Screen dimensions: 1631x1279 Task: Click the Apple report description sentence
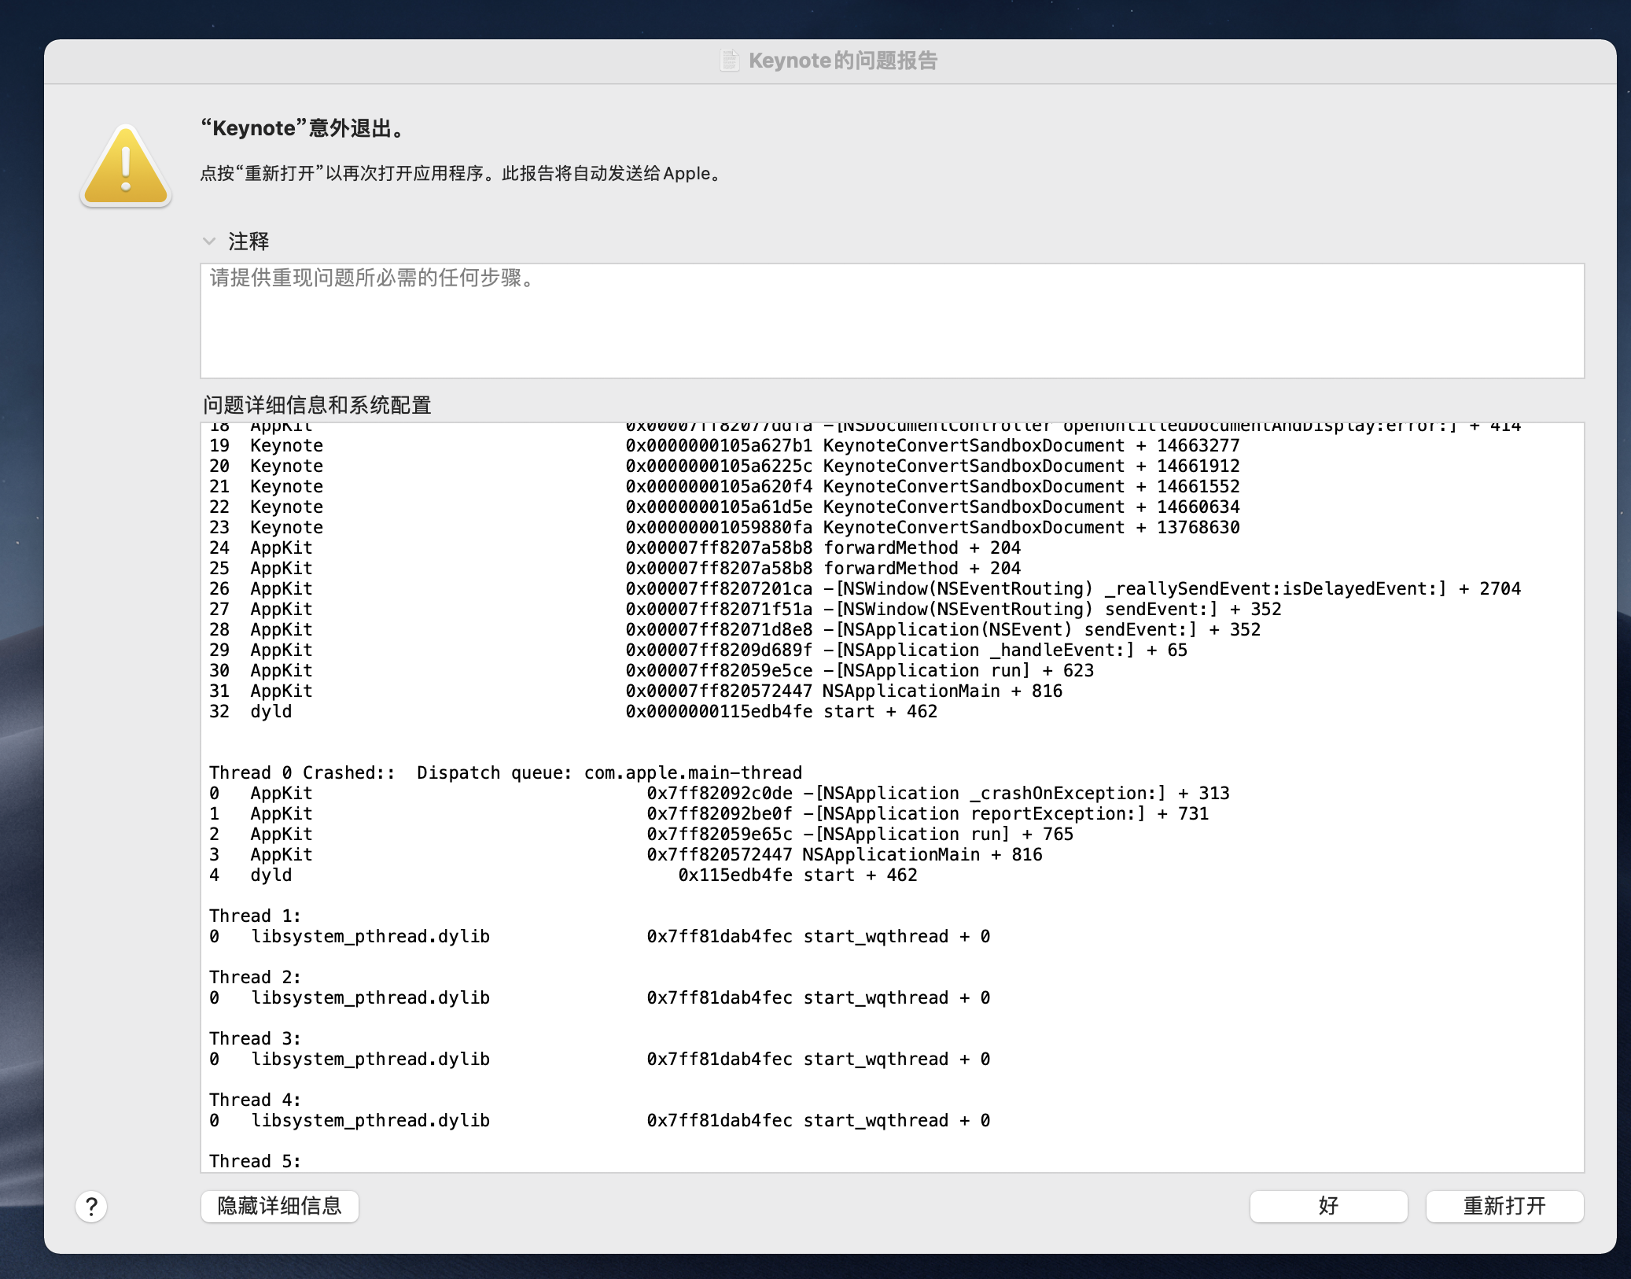(x=461, y=173)
